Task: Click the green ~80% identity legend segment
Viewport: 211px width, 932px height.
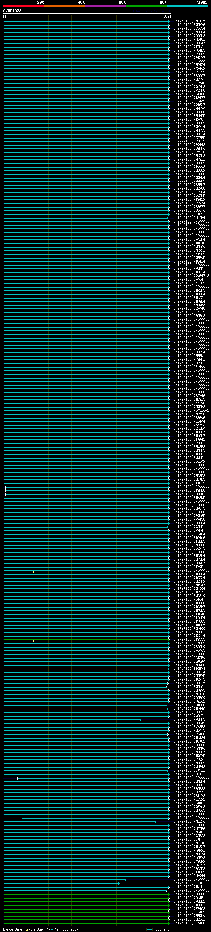Action: (x=146, y=6)
